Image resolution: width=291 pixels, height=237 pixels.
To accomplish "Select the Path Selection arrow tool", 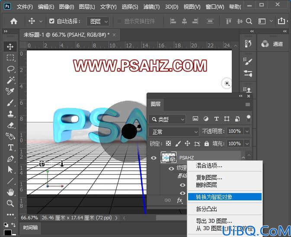I will coord(10,170).
